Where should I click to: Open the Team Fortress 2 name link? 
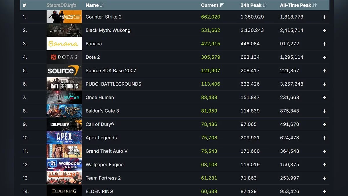pos(103,178)
